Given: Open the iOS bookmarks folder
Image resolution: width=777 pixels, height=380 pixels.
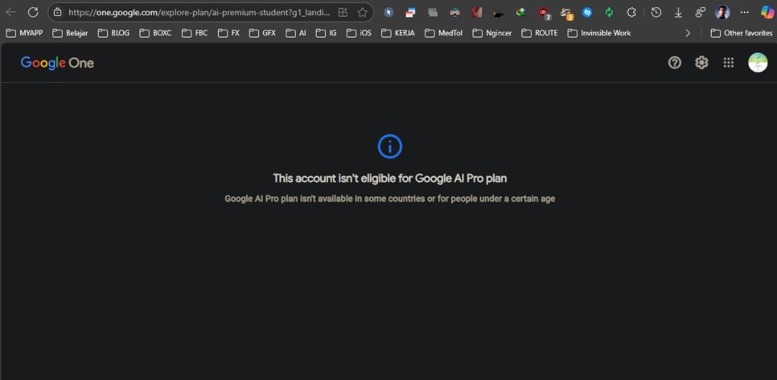Looking at the screenshot, I should (359, 32).
